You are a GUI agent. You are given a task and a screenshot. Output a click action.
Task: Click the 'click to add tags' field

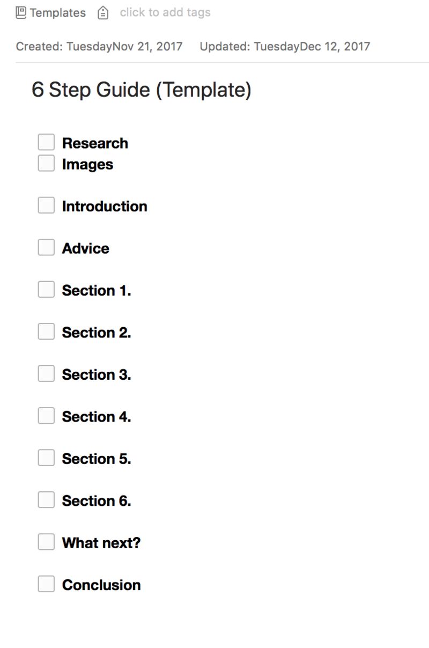click(165, 12)
